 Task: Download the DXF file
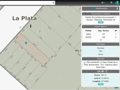[x=101, y=51]
